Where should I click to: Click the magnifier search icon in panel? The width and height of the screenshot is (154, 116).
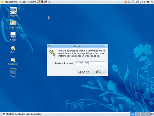[x=133, y=2]
